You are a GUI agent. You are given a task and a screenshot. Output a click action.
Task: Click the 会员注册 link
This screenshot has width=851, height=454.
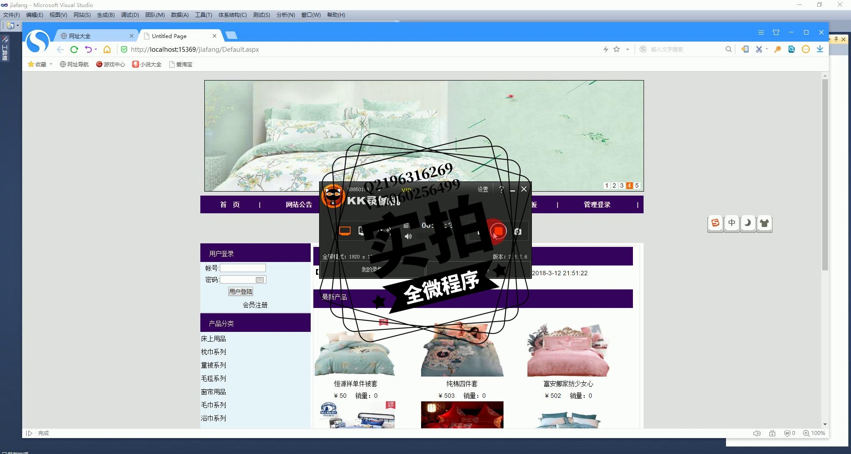[x=255, y=305]
